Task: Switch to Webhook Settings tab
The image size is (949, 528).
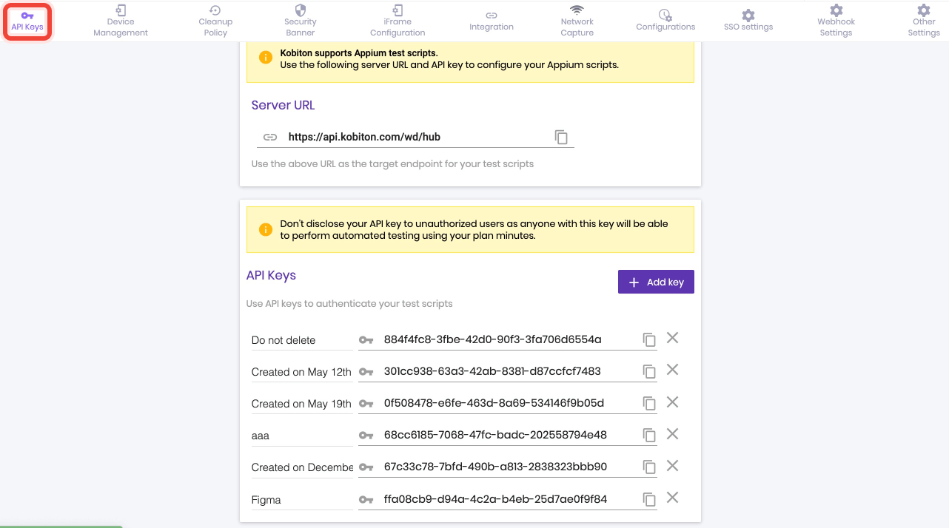Action: [x=836, y=21]
